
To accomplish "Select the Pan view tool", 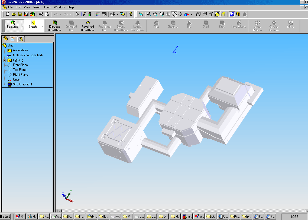I will [180, 14].
